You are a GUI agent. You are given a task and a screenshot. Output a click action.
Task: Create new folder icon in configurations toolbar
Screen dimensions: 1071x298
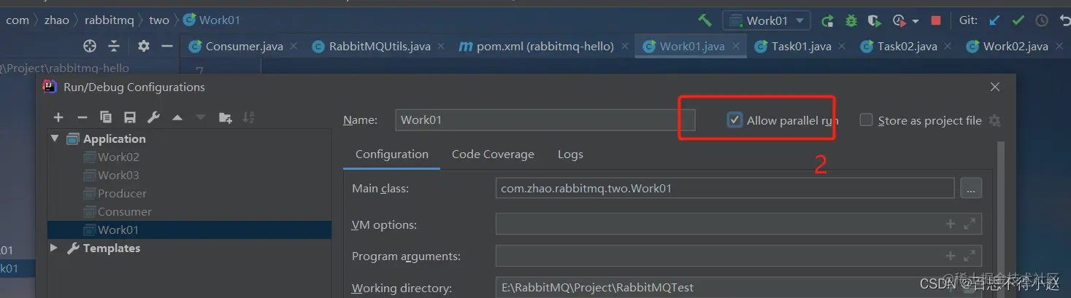click(x=225, y=117)
